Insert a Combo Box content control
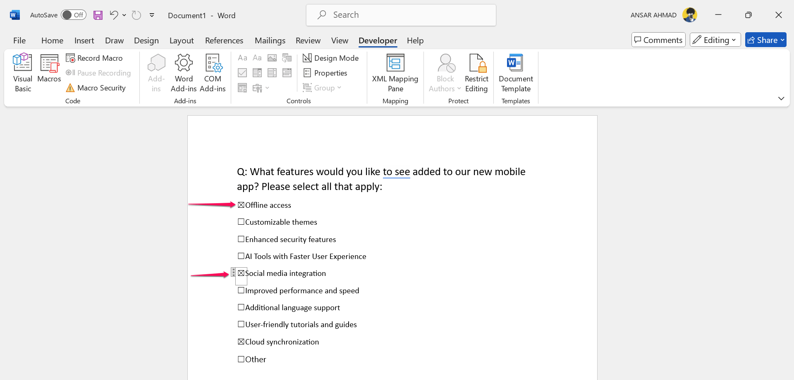Screen dimensions: 794x380 pyautogui.click(x=257, y=73)
